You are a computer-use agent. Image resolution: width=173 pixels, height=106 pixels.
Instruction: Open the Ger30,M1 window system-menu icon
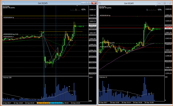tap(100, 3)
